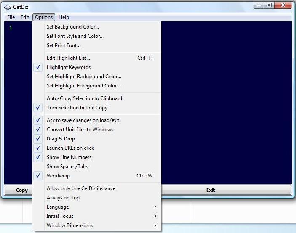Close the Options menu
The width and height of the screenshot is (296, 233).
44,17
